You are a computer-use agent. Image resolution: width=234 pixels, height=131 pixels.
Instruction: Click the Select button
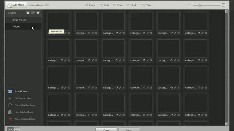pyautogui.click(x=129, y=130)
